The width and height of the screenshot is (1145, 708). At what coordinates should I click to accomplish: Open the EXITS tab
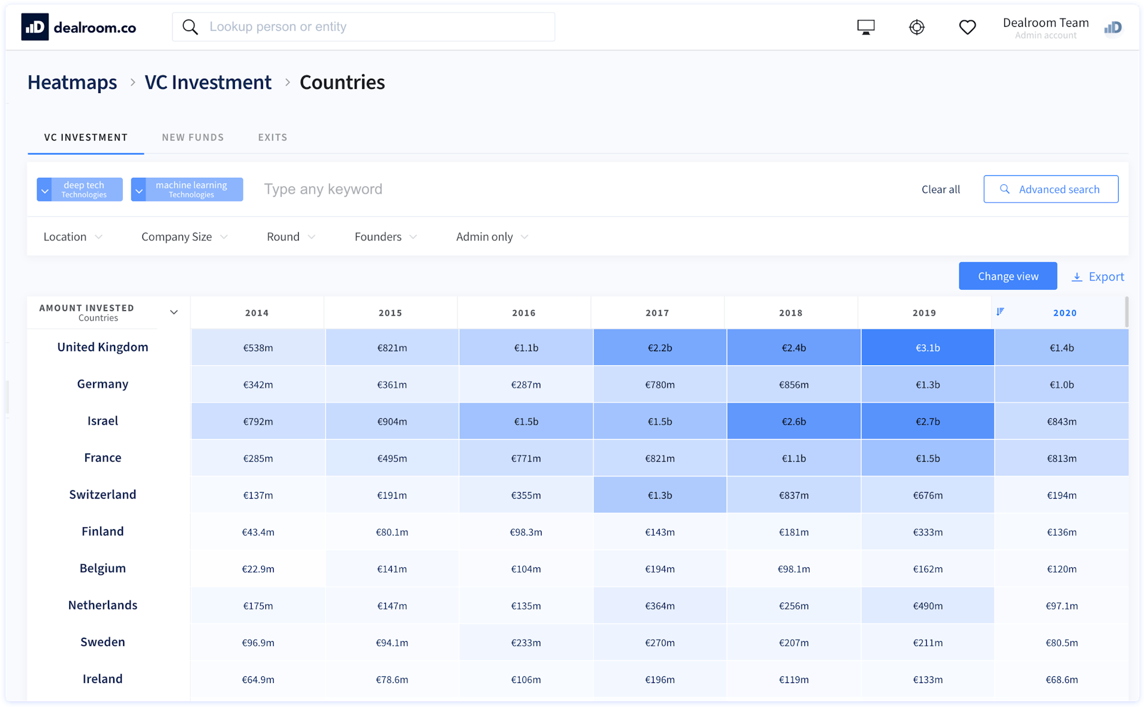273,137
